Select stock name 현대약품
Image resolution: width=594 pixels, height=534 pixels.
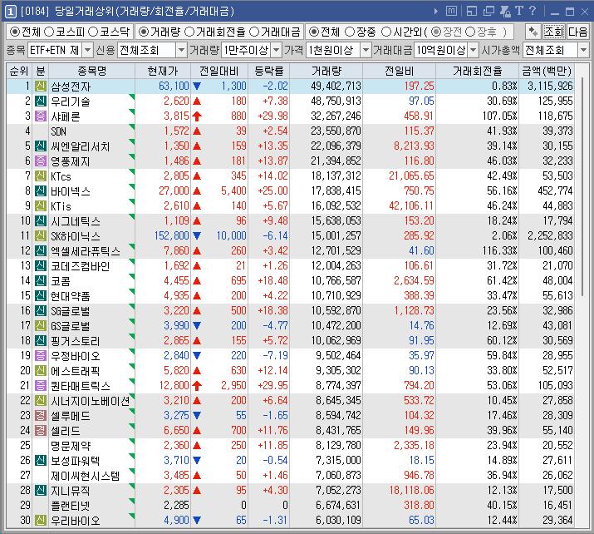tap(71, 296)
